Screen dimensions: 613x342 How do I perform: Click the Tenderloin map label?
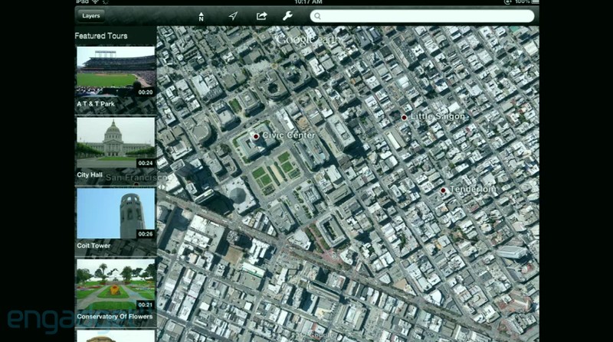[473, 189]
